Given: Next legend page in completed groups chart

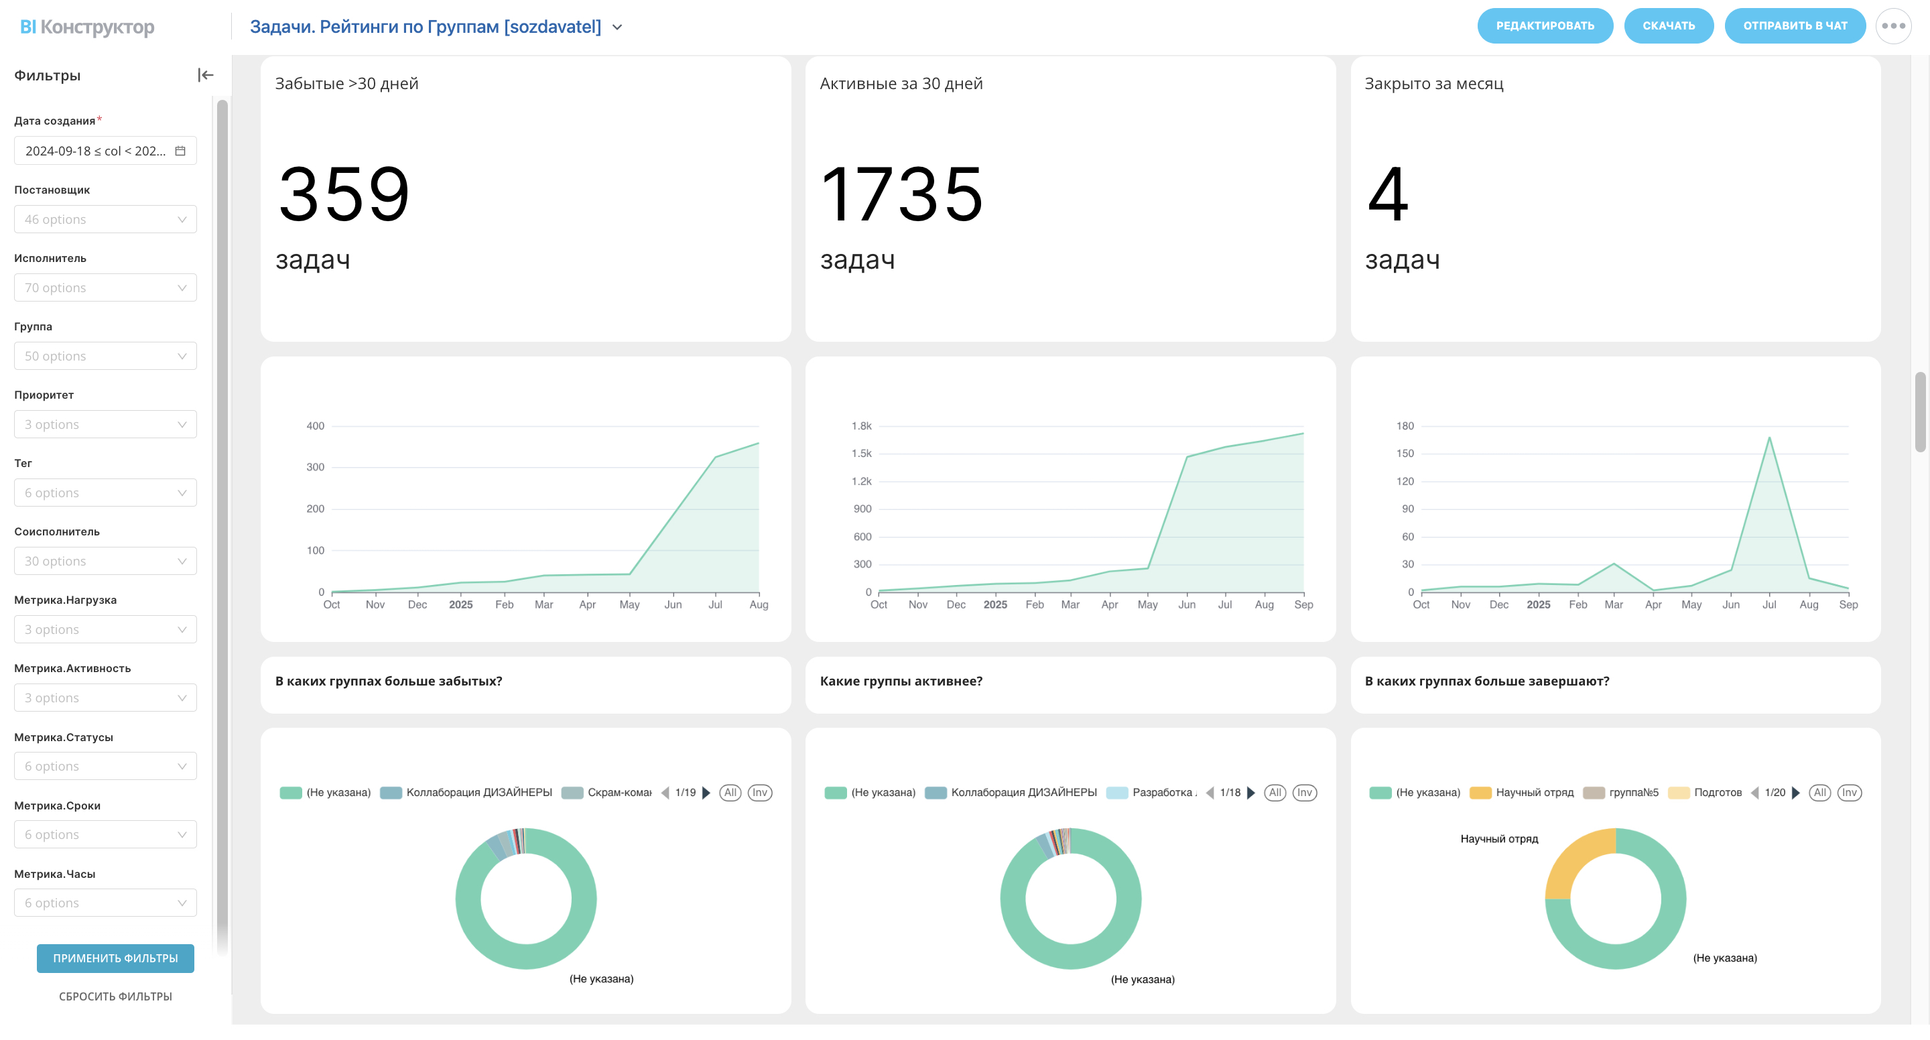Looking at the screenshot, I should [x=1795, y=793].
